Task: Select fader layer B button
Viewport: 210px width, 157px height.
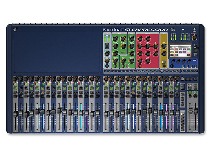Action: [x=183, y=117]
